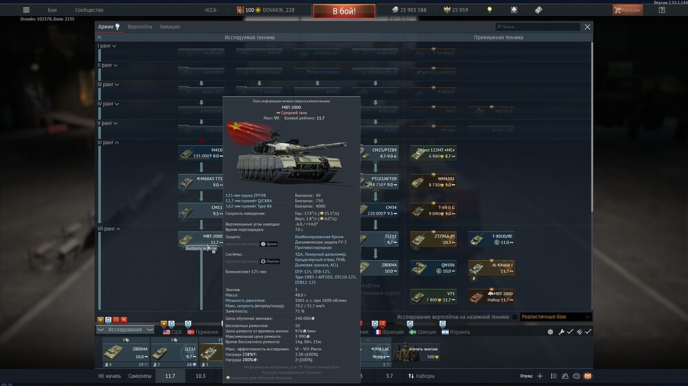This screenshot has width=688, height=386.
Task: Select the VT5 premium tank
Action: point(433,297)
